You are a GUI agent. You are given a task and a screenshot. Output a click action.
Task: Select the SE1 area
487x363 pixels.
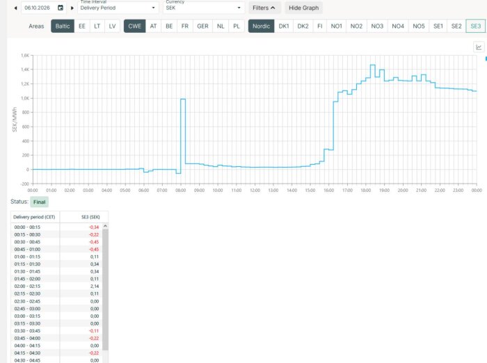pyautogui.click(x=438, y=26)
